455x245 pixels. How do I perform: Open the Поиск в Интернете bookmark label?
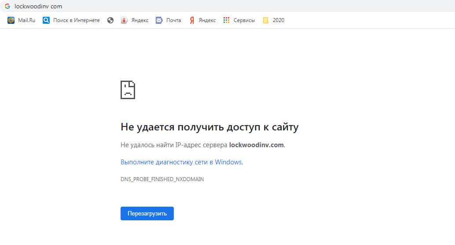tap(76, 20)
